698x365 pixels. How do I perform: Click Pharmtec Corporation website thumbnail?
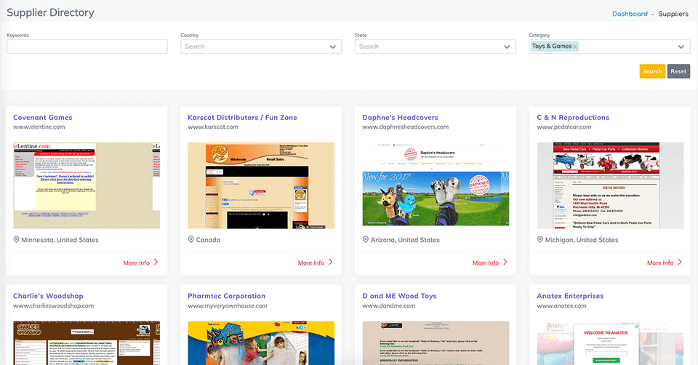tap(261, 342)
